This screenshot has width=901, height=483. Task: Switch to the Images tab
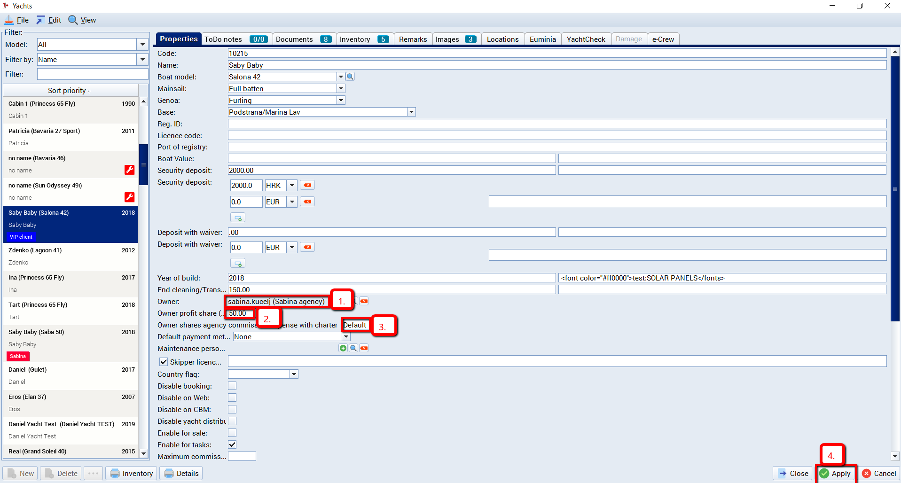pyautogui.click(x=456, y=39)
